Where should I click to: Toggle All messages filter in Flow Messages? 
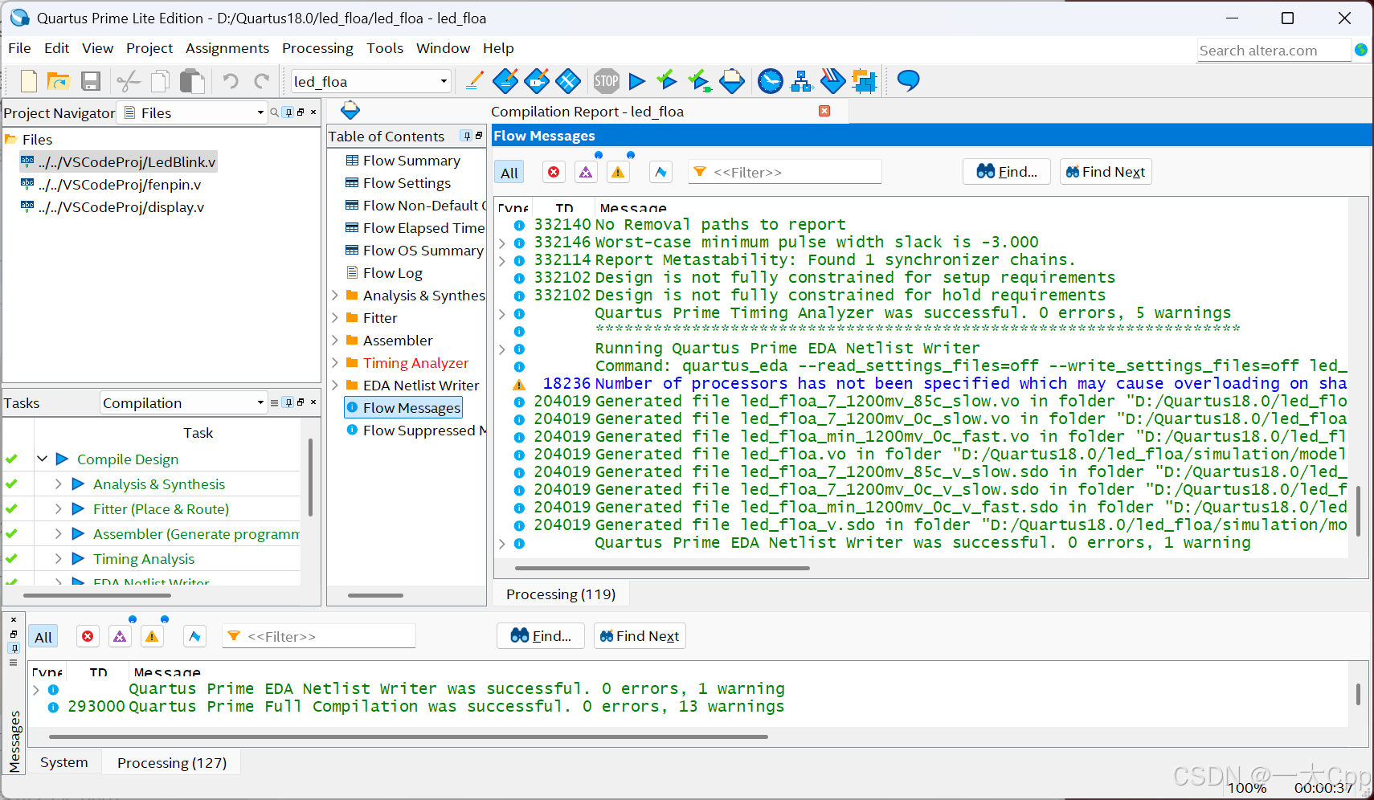click(x=509, y=172)
